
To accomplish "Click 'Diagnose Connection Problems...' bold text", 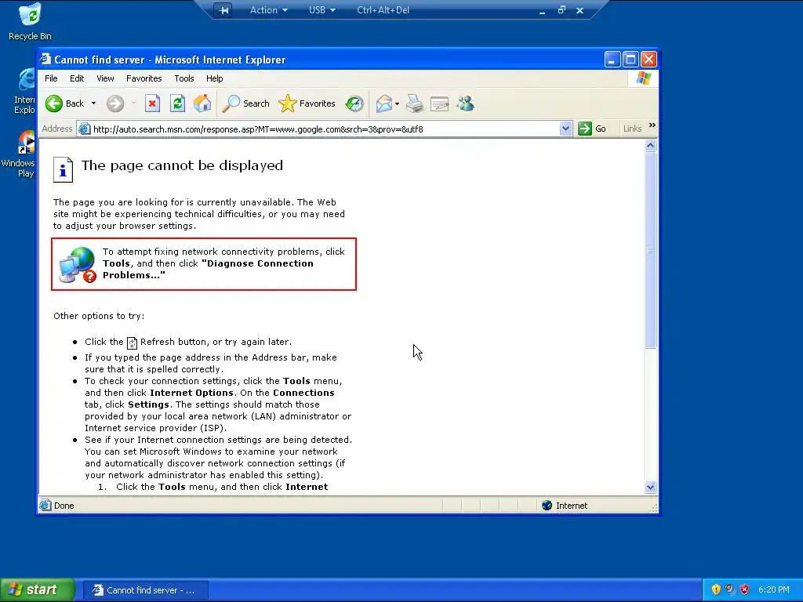I will coord(208,270).
